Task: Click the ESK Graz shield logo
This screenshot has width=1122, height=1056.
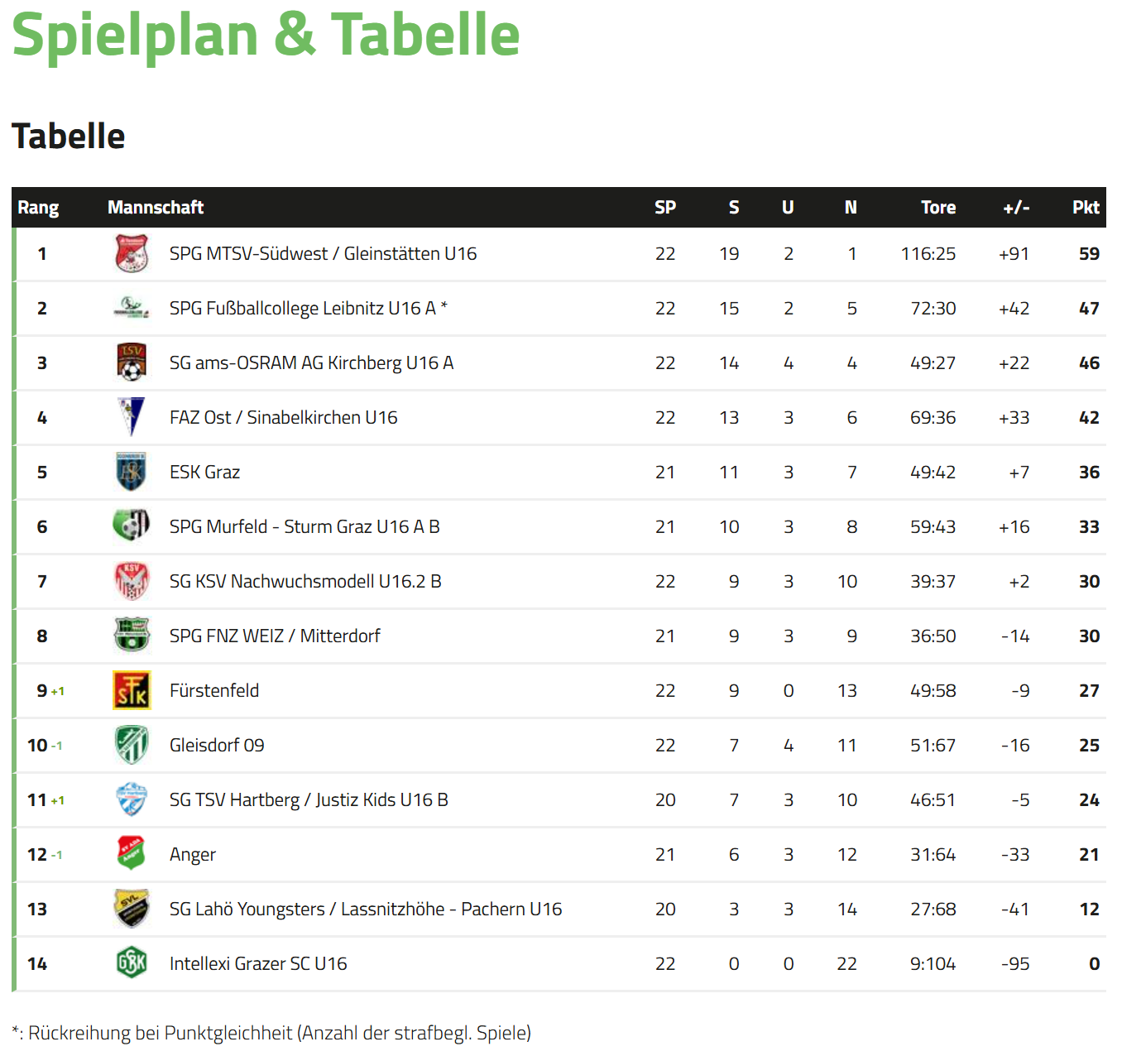Action: [132, 472]
